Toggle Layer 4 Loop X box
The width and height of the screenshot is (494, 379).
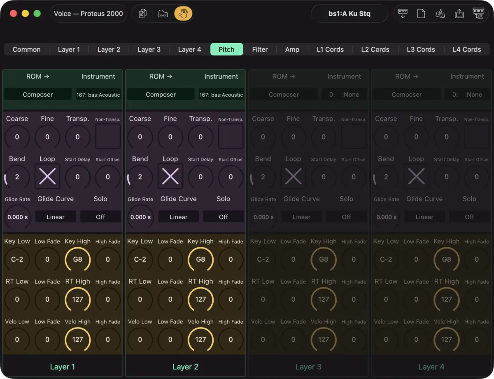coord(416,177)
